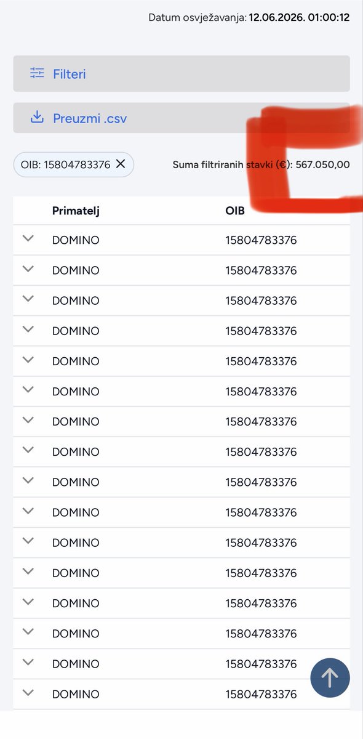Expand the first DOMINO row chevron
Screen dimensions: 363x739
point(28,239)
